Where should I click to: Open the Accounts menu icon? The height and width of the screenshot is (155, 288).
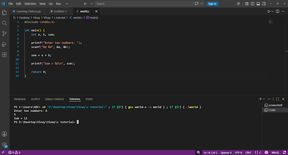4,134
